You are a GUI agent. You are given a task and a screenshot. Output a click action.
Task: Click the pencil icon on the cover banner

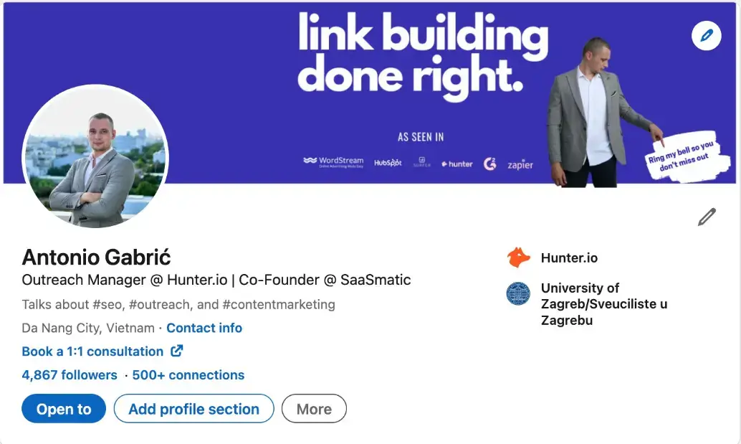coord(706,35)
